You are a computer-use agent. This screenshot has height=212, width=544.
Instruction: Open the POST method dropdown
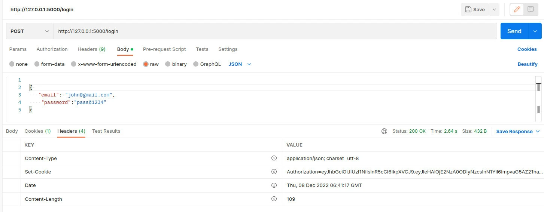[x=30, y=31]
